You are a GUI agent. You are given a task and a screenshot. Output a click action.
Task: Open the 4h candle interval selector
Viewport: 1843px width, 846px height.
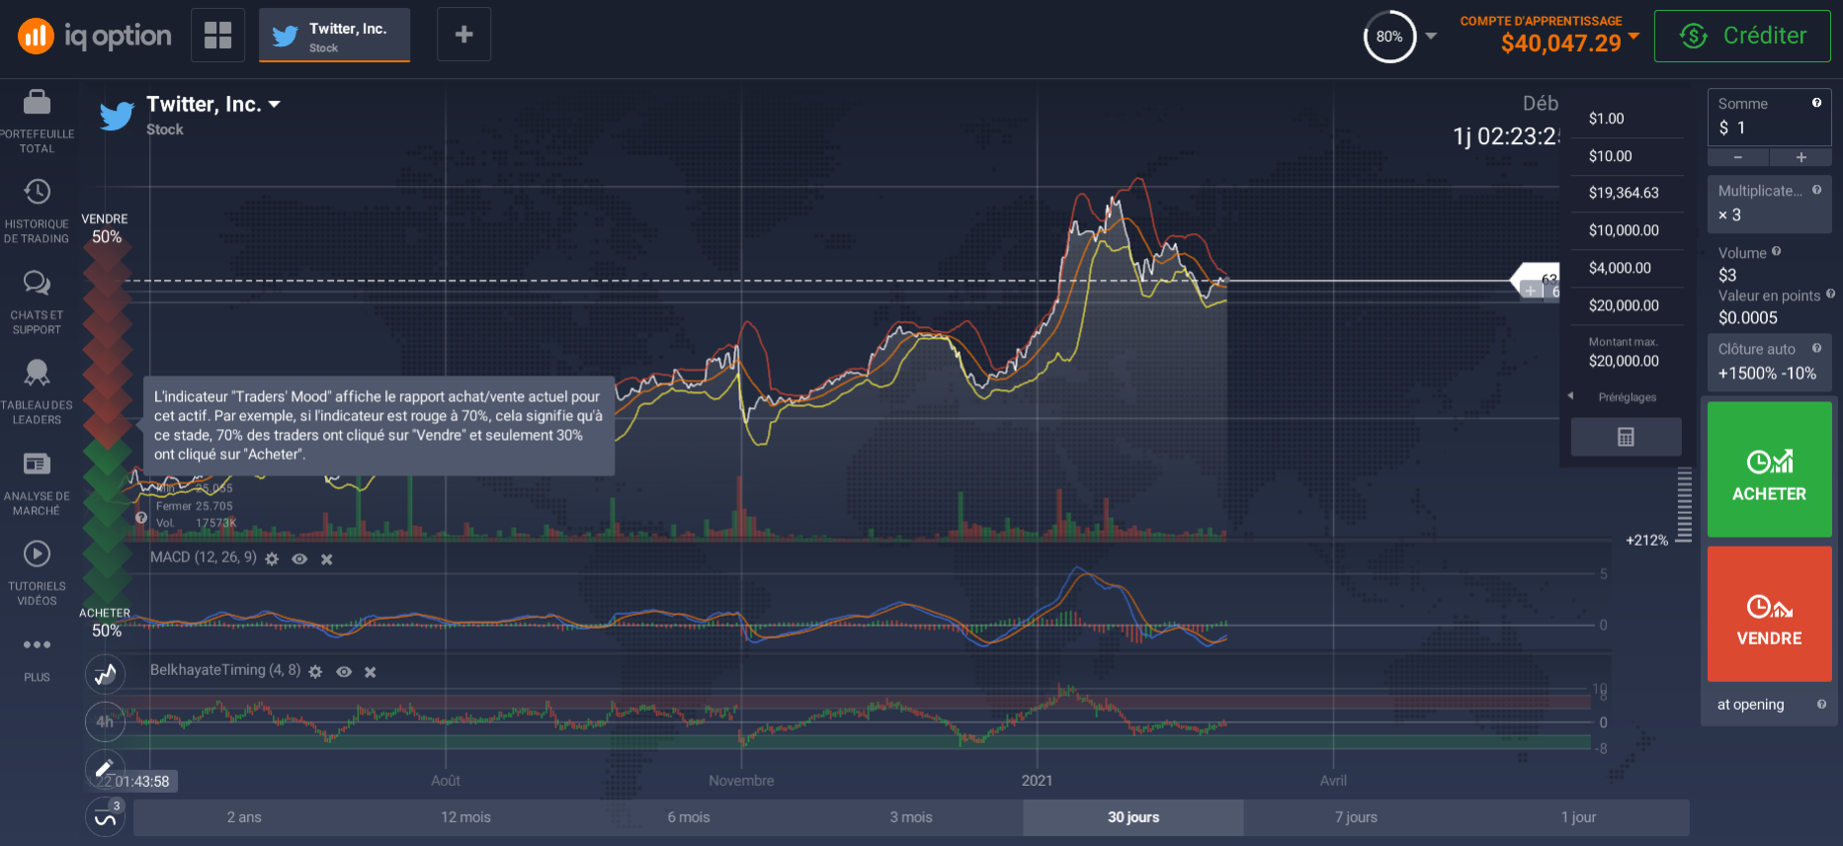[105, 721]
